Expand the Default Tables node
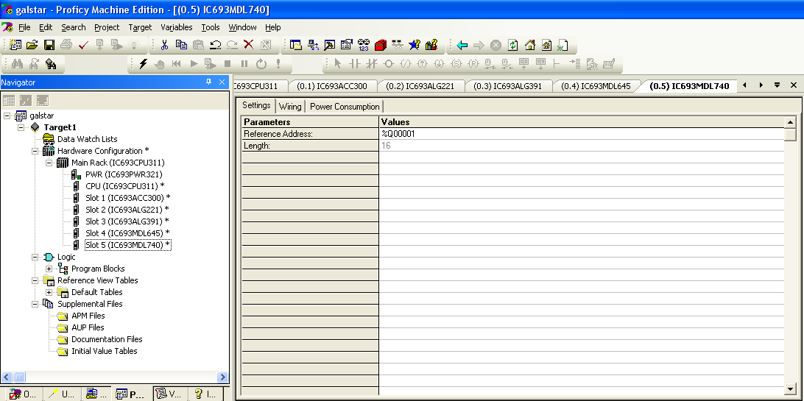The image size is (804, 401). [x=49, y=292]
